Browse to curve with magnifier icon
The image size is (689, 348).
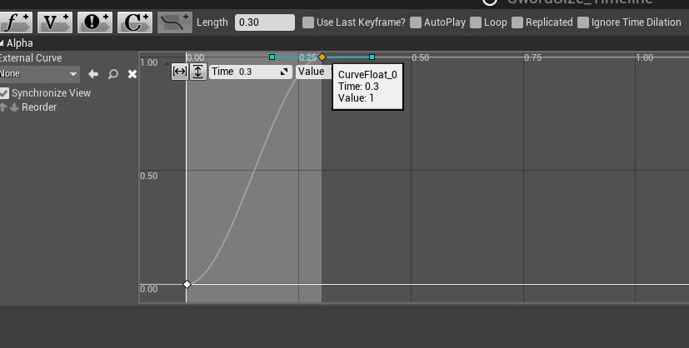click(113, 74)
